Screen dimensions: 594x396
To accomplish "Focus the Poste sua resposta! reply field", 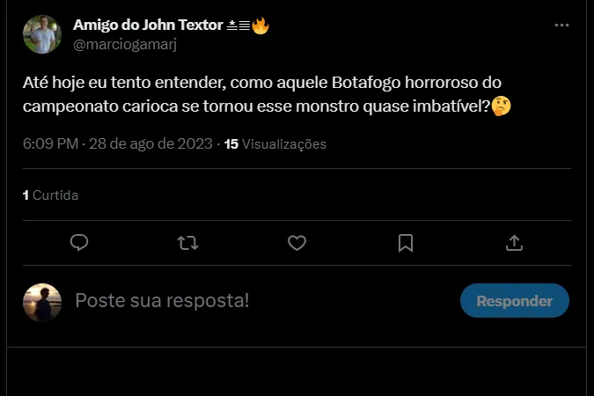I will point(255,301).
